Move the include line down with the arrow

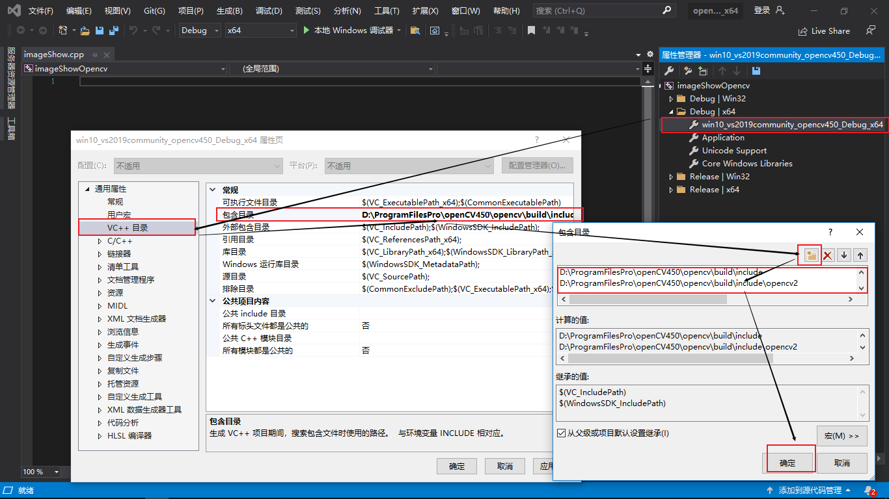pos(844,255)
